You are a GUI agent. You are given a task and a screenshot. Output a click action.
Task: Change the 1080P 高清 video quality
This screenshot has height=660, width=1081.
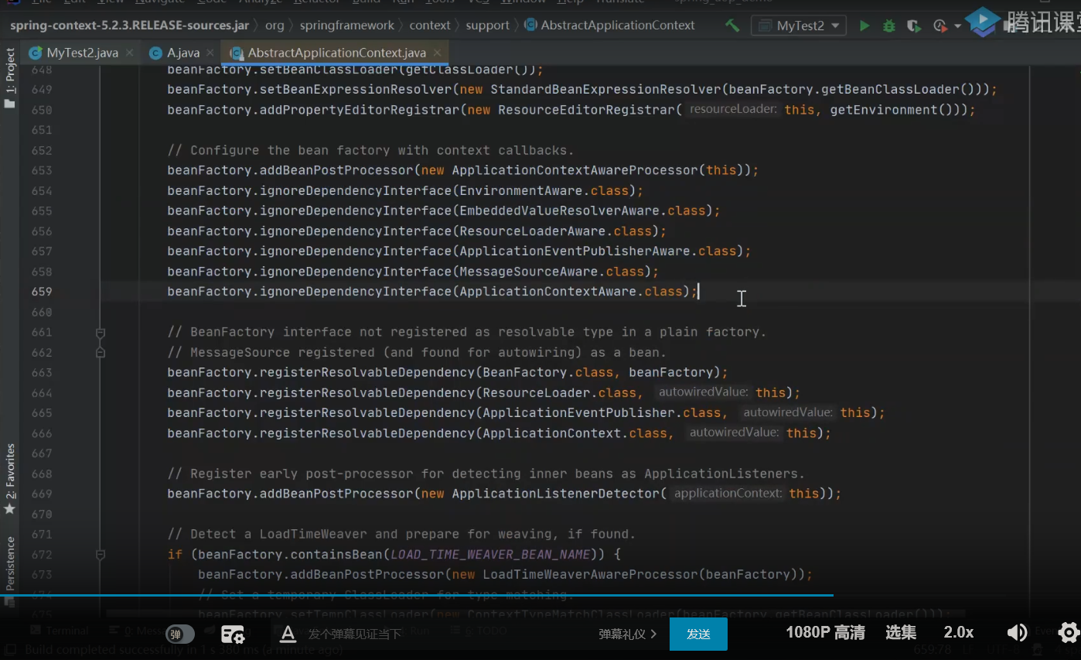[825, 632]
